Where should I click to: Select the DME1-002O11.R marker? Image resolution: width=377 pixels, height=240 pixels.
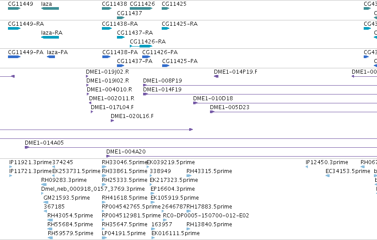pyautogui.click(x=90, y=103)
